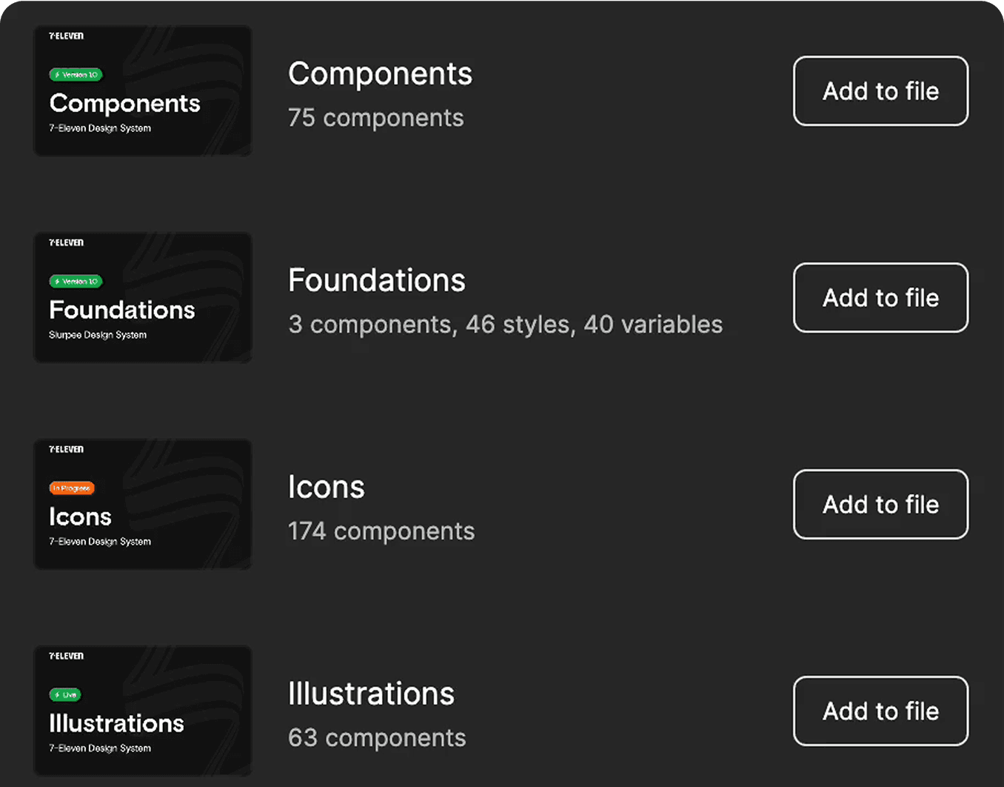Viewport: 1004px width, 787px height.
Task: Add the Illustrations library to file
Action: click(880, 711)
